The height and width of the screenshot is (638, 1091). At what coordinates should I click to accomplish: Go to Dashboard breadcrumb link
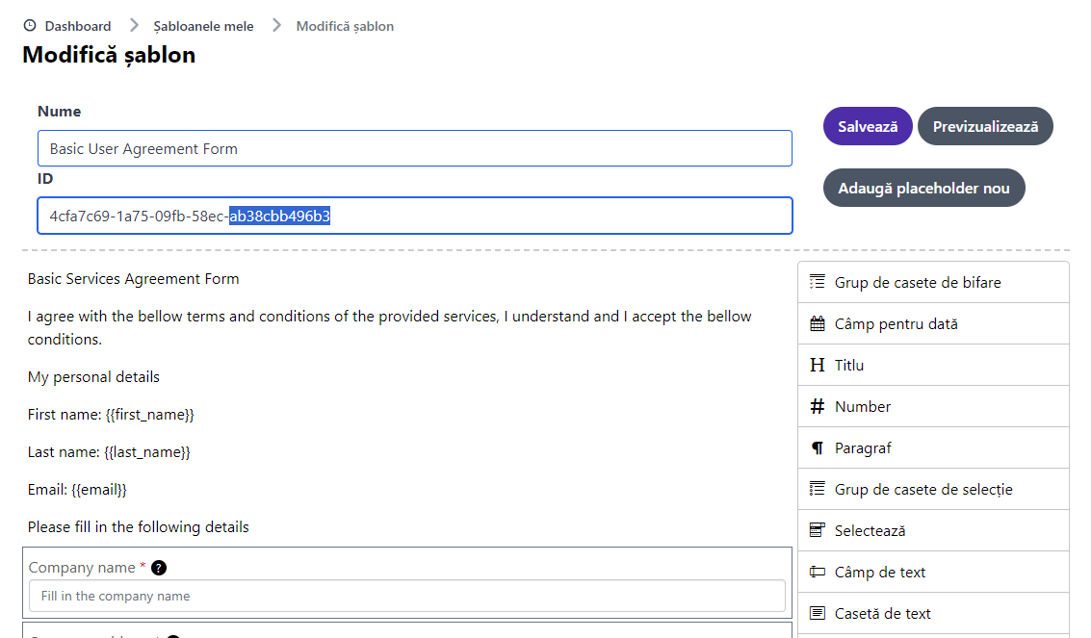coord(78,26)
